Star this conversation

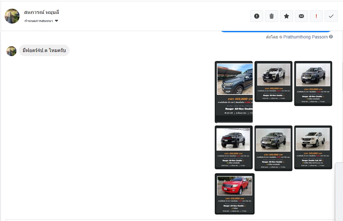point(287,16)
